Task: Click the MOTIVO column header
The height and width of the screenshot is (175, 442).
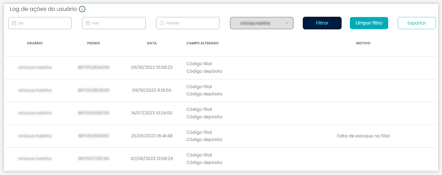Action: pyautogui.click(x=363, y=43)
